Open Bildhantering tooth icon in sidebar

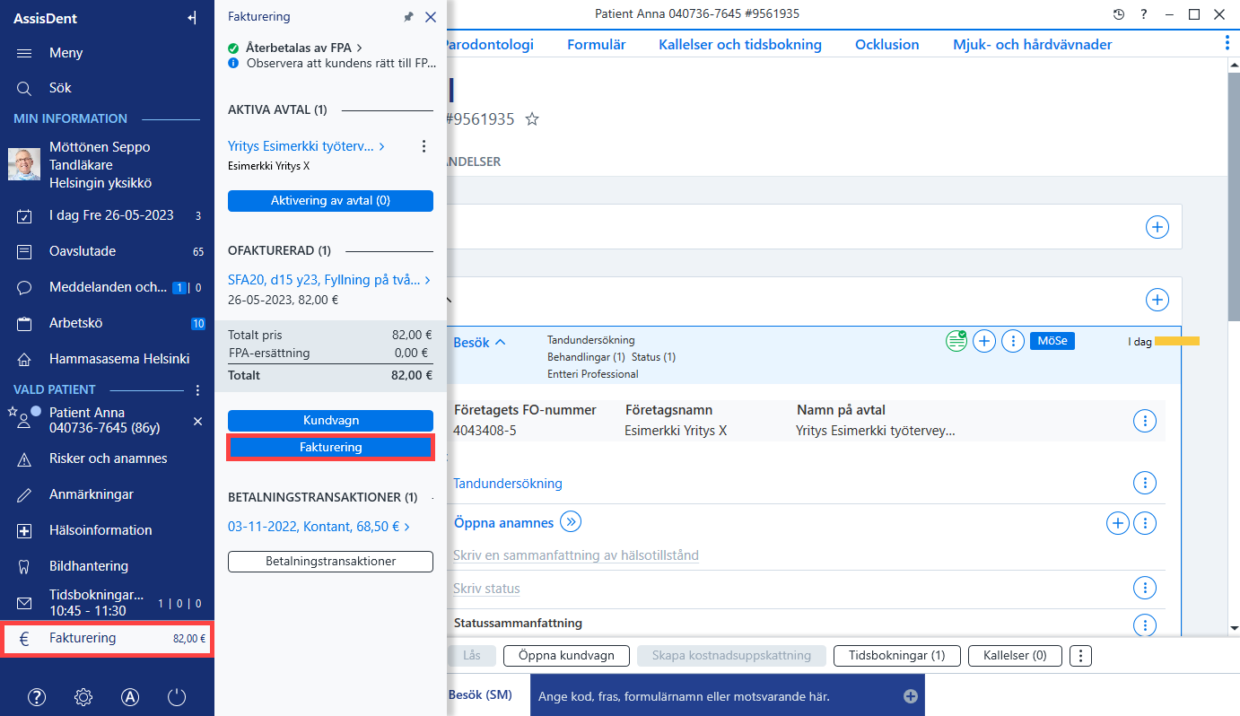26,566
